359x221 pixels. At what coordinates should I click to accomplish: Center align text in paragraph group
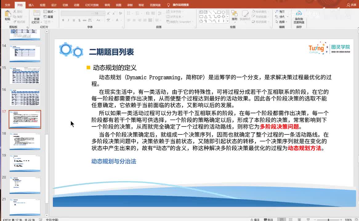[x=134, y=20]
